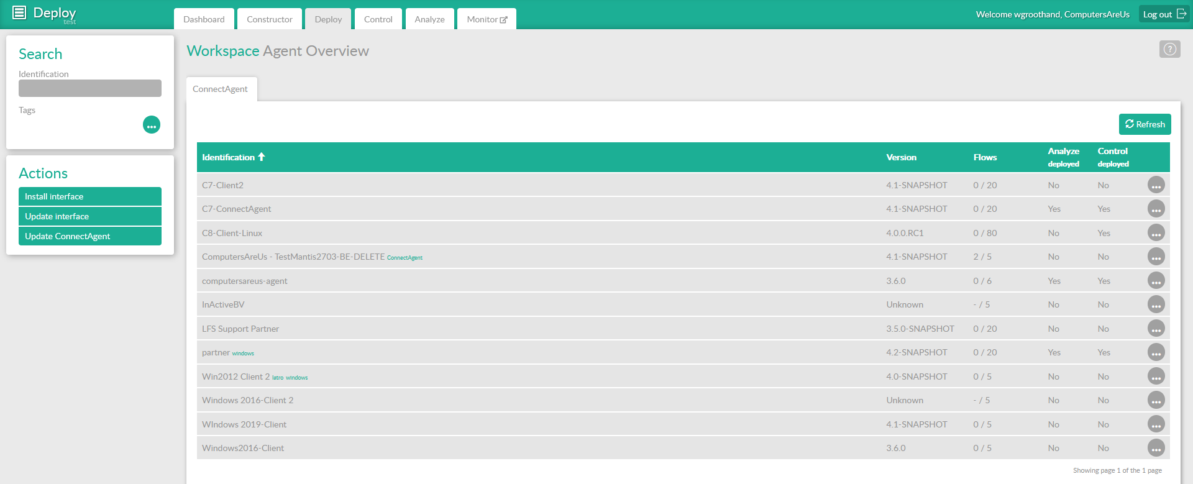Expand options for LFS Support Partner
The image size is (1193, 484).
coord(1156,329)
